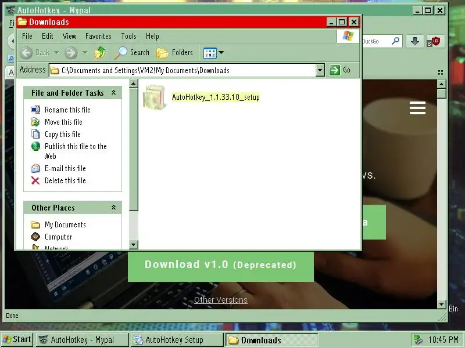
Task: Click the Forward arrow in Explorer toolbar
Action: (71, 53)
